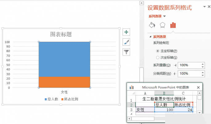Screen dimensions: 211x124
Task: Close the Microsoft PowerPoint chart data window
Action: (x=198, y=87)
